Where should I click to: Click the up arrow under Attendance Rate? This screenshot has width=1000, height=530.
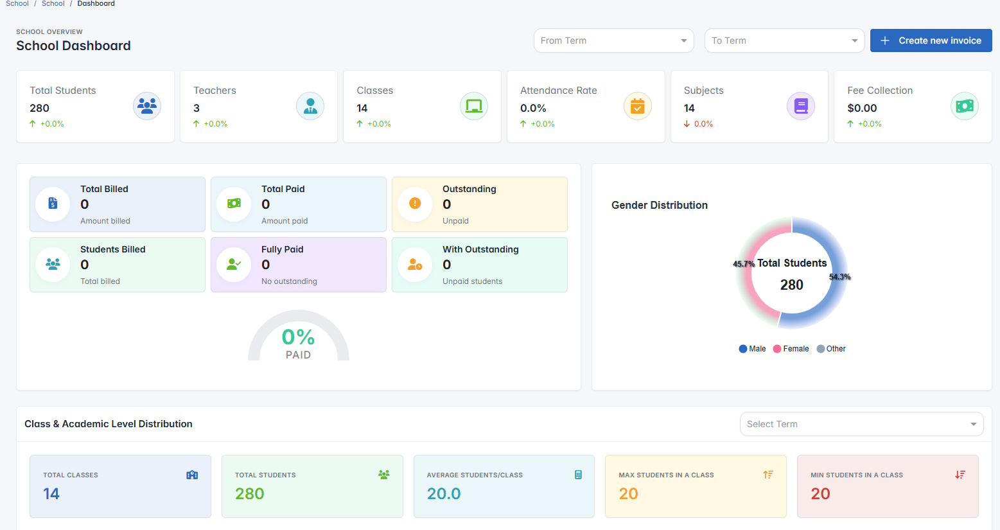[x=523, y=123]
